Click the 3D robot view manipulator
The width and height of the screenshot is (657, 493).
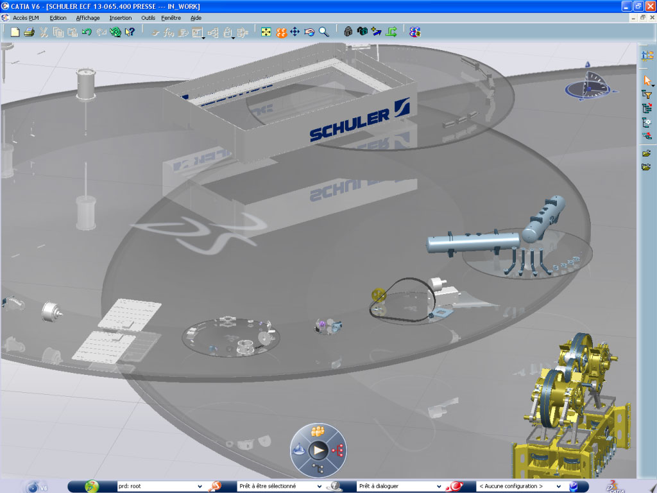click(585, 87)
